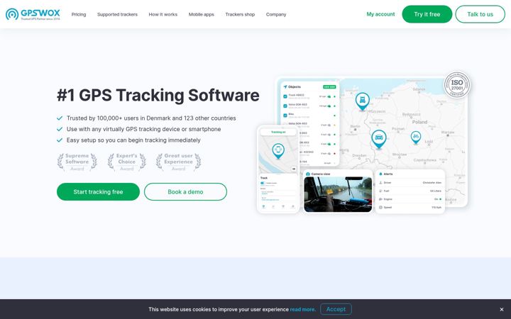Open the Trackers shop menu
Screen dimensions: 511x319
coord(240,14)
